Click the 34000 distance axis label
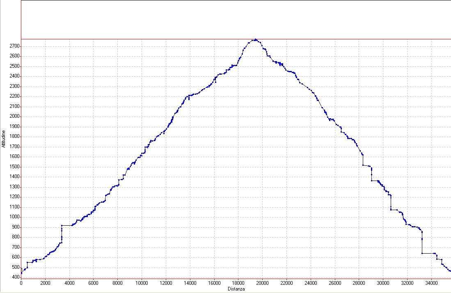Viewport: 451px width, 293px height. pos(431,283)
